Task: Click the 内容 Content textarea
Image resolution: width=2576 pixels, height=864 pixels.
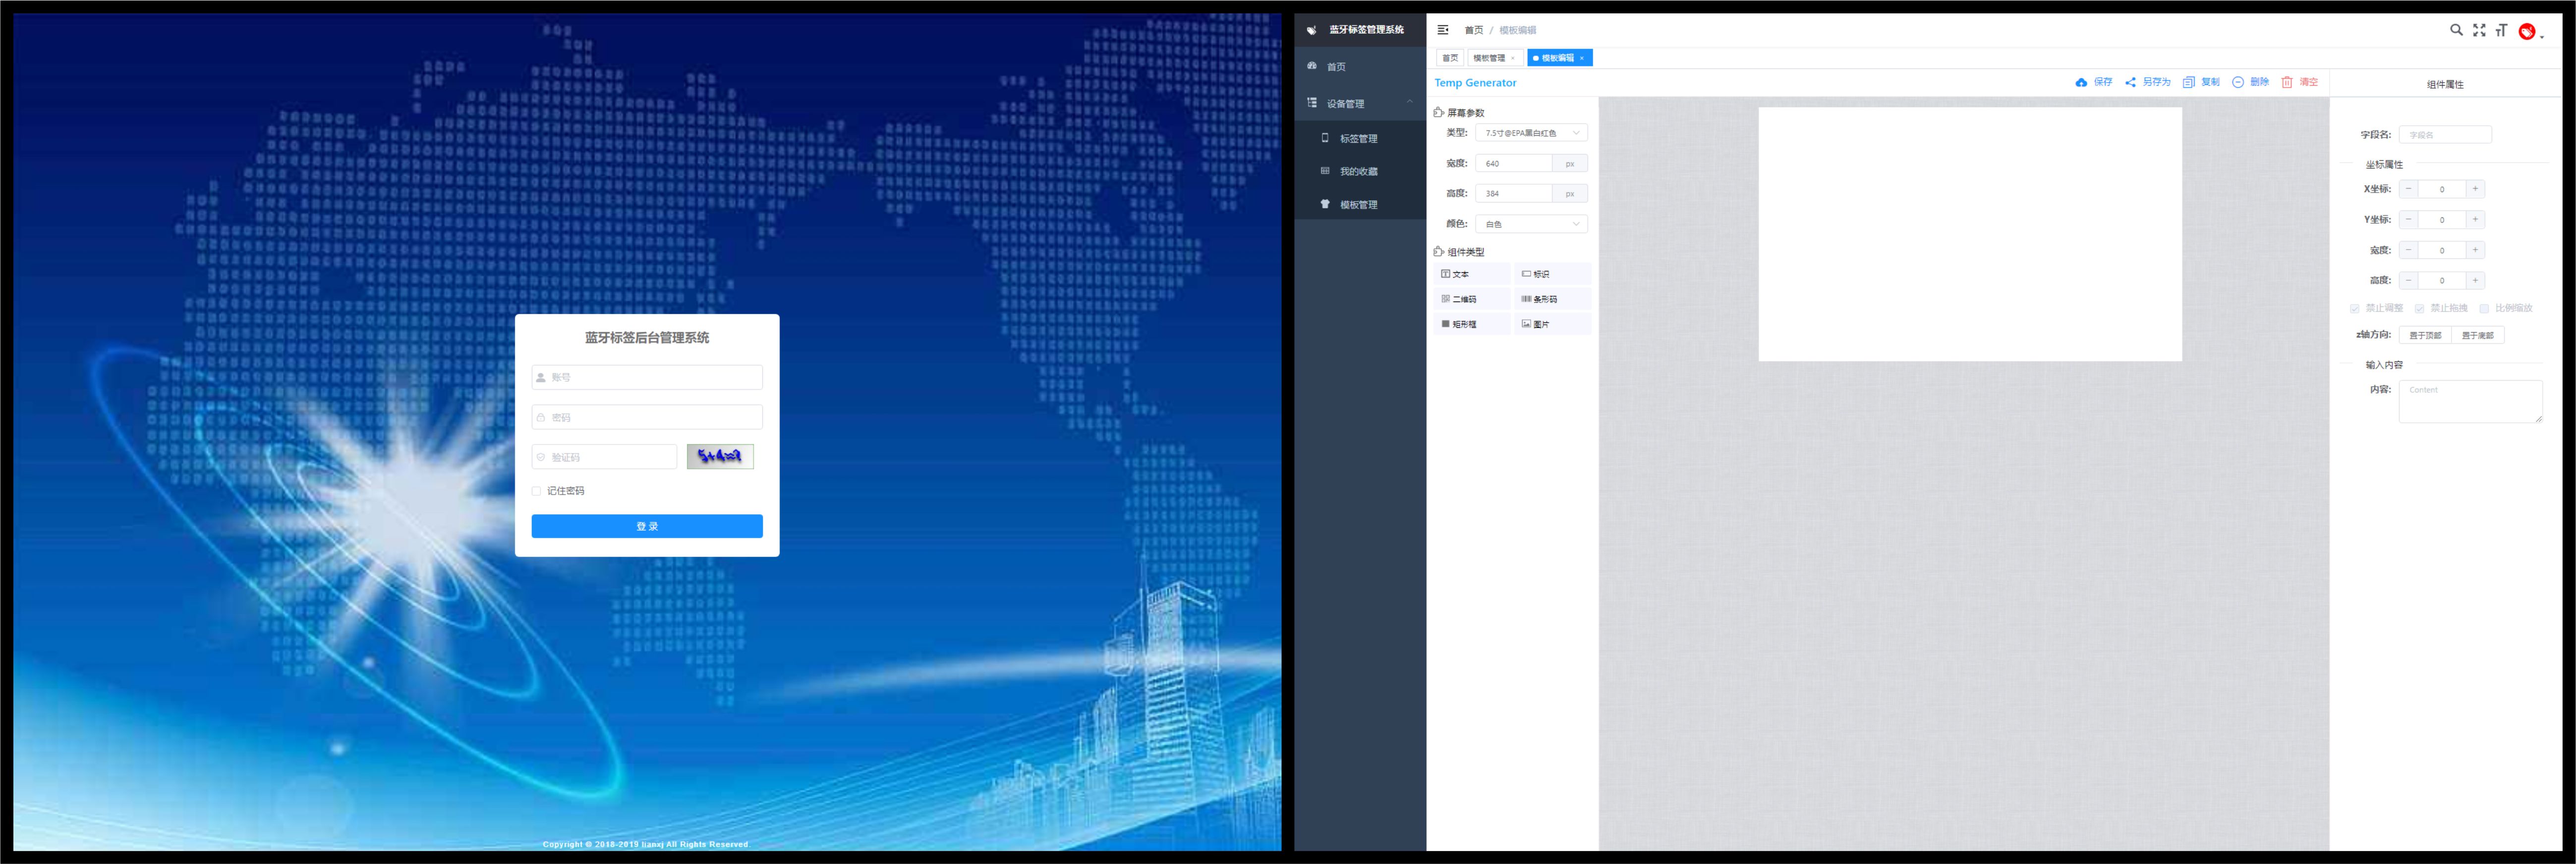Action: (x=2470, y=402)
